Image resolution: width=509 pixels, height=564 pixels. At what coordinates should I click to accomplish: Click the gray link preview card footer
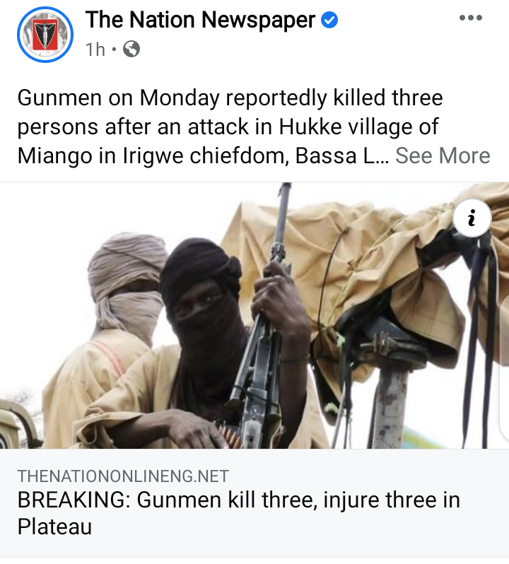[x=255, y=503]
